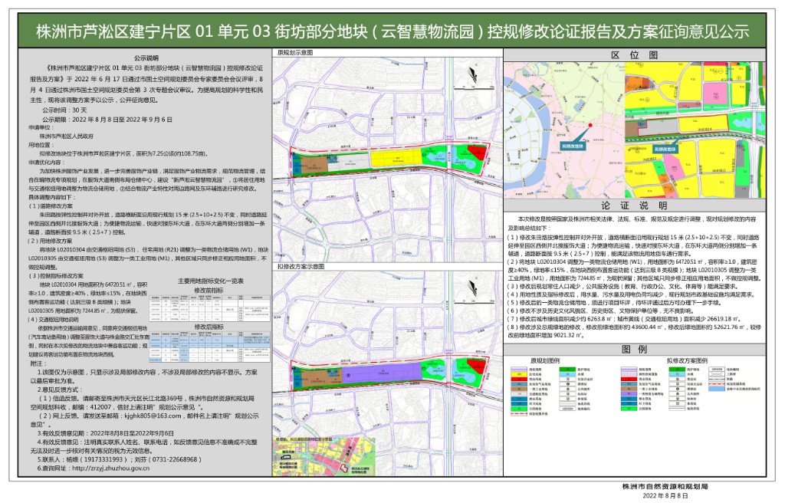Image resolution: width=785 pixels, height=503 pixels.
Task: Select the 公共厕所 symbol in the legend
Action: (x=567, y=390)
